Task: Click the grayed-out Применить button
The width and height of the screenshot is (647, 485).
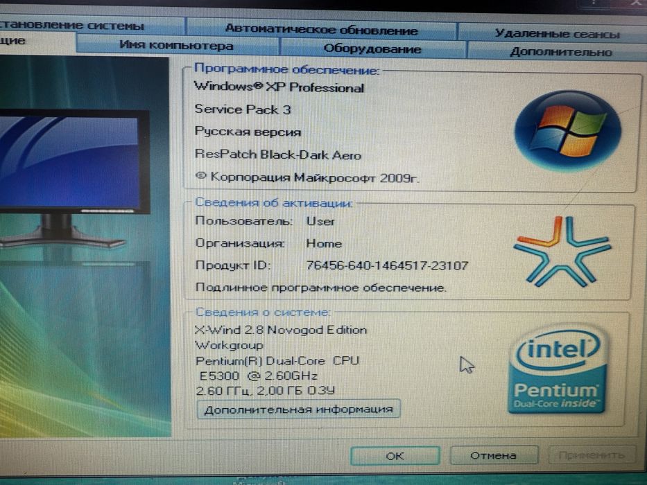Action: (592, 455)
